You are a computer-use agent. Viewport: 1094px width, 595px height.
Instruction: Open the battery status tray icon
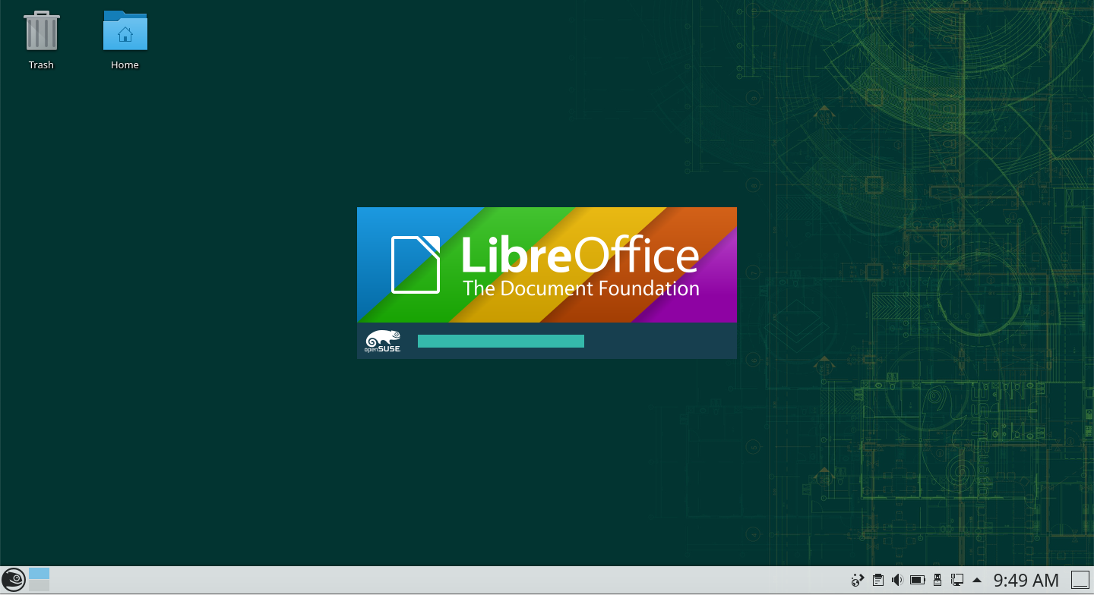point(918,581)
